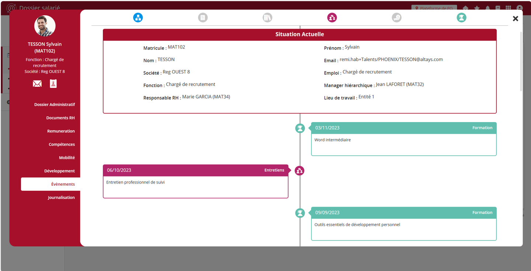
Task: Open the employee badge card icon
Action: tap(53, 84)
